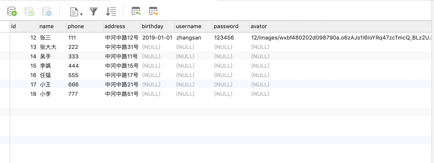Select the phone column header
434x163 pixels.
(x=85, y=26)
